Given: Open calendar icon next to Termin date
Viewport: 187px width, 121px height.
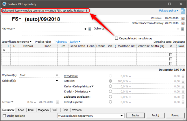Looking at the screenshot, I should coord(58,102).
